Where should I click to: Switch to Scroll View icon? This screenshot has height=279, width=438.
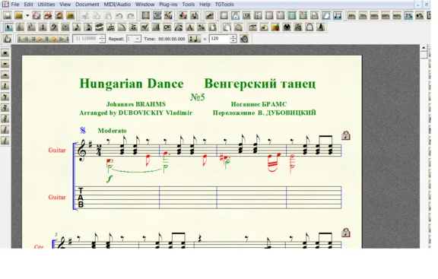(x=145, y=15)
